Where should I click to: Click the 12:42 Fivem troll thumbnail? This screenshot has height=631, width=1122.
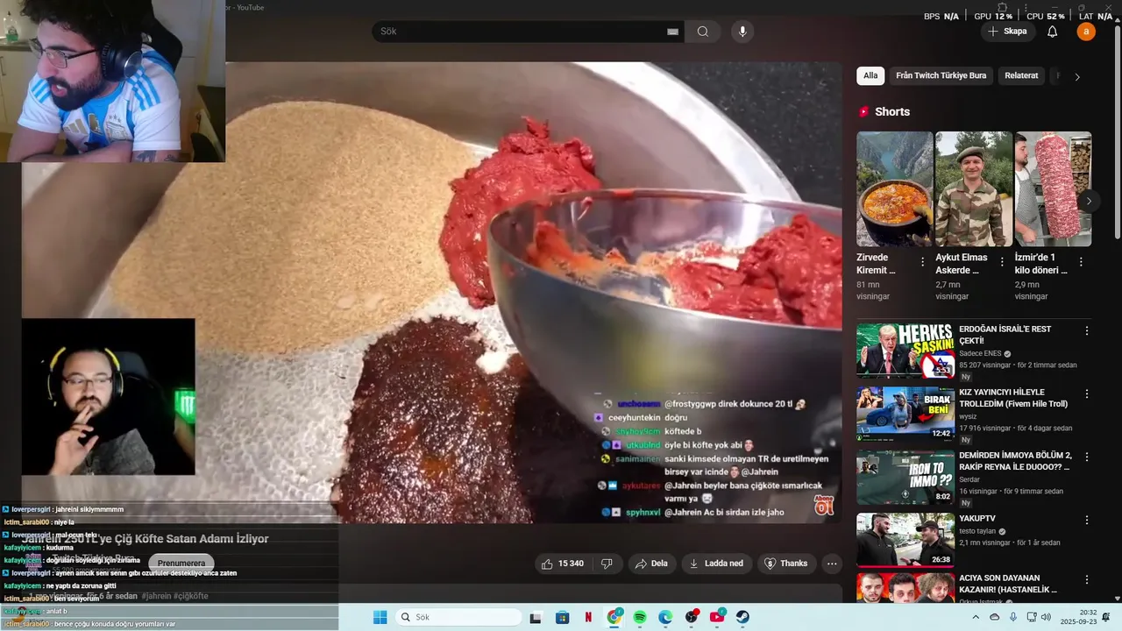pyautogui.click(x=905, y=414)
